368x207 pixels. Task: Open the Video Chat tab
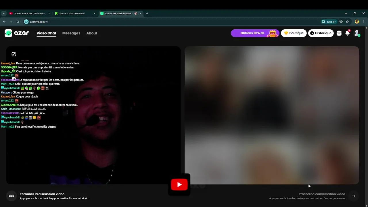coord(46,33)
